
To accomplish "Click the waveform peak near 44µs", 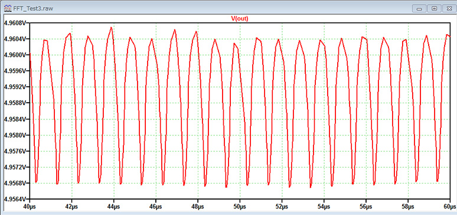I will pos(111,27).
